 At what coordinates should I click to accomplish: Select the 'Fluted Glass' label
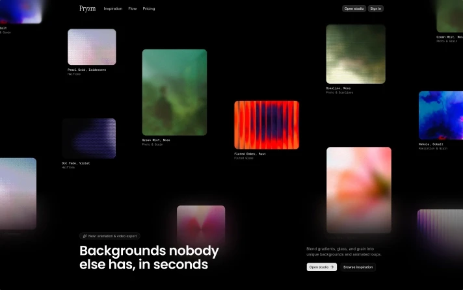click(244, 158)
